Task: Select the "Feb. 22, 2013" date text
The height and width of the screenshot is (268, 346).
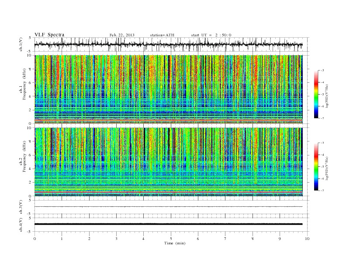Action: click(122, 35)
